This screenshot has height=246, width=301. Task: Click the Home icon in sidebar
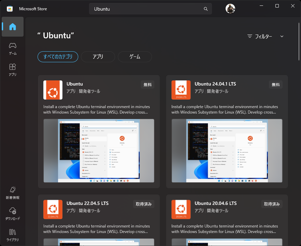pos(13,27)
